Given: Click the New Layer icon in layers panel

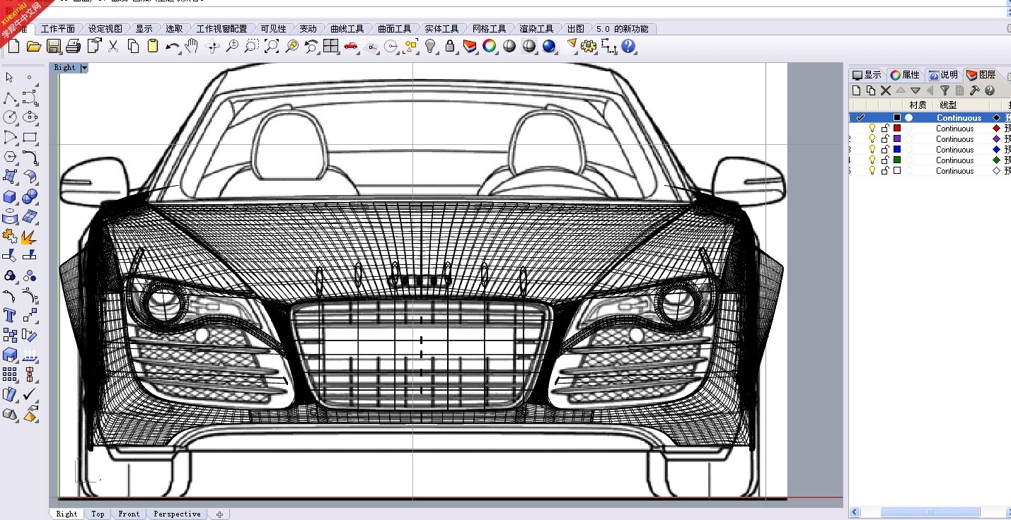Looking at the screenshot, I should click(857, 90).
